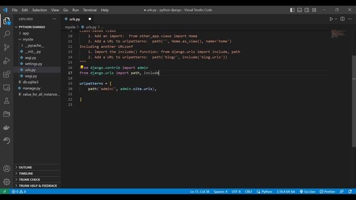The height and width of the screenshot is (200, 356).
Task: Click the feedback icon in status bar
Action: click(x=342, y=192)
